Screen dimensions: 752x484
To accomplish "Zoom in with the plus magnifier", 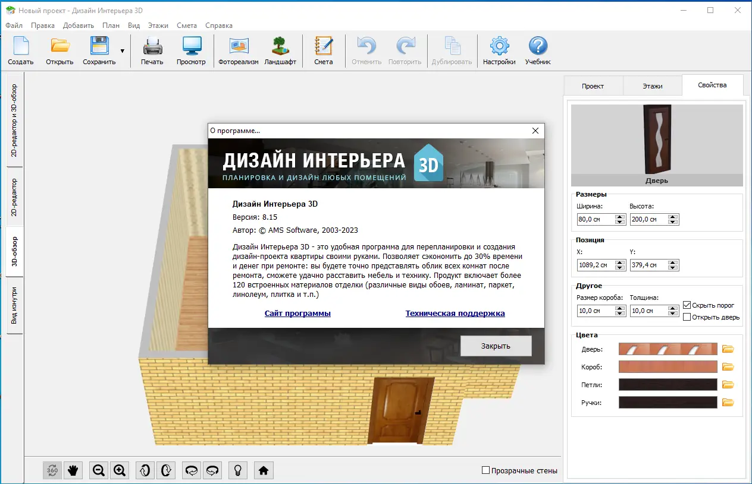I will [x=120, y=470].
